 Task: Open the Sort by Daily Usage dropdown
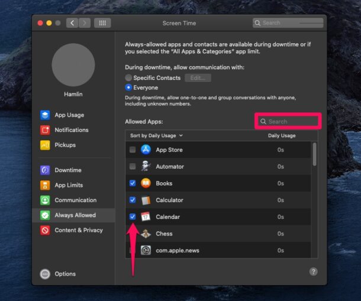point(156,135)
